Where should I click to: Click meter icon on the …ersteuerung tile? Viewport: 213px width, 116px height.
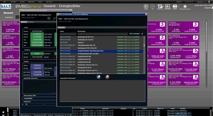(162, 24)
